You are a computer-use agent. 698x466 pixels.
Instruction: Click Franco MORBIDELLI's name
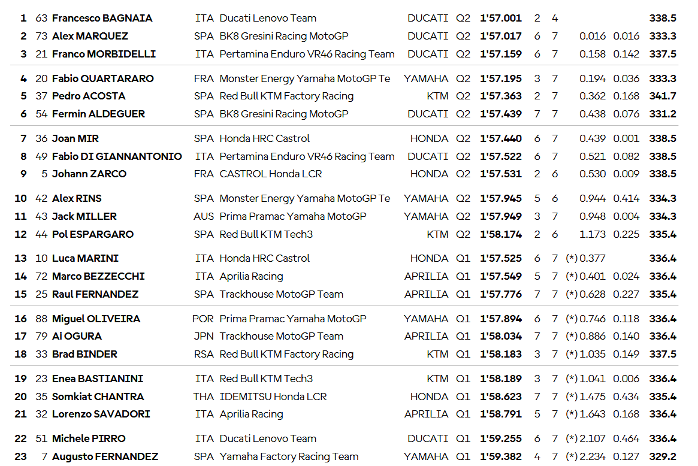click(x=104, y=54)
